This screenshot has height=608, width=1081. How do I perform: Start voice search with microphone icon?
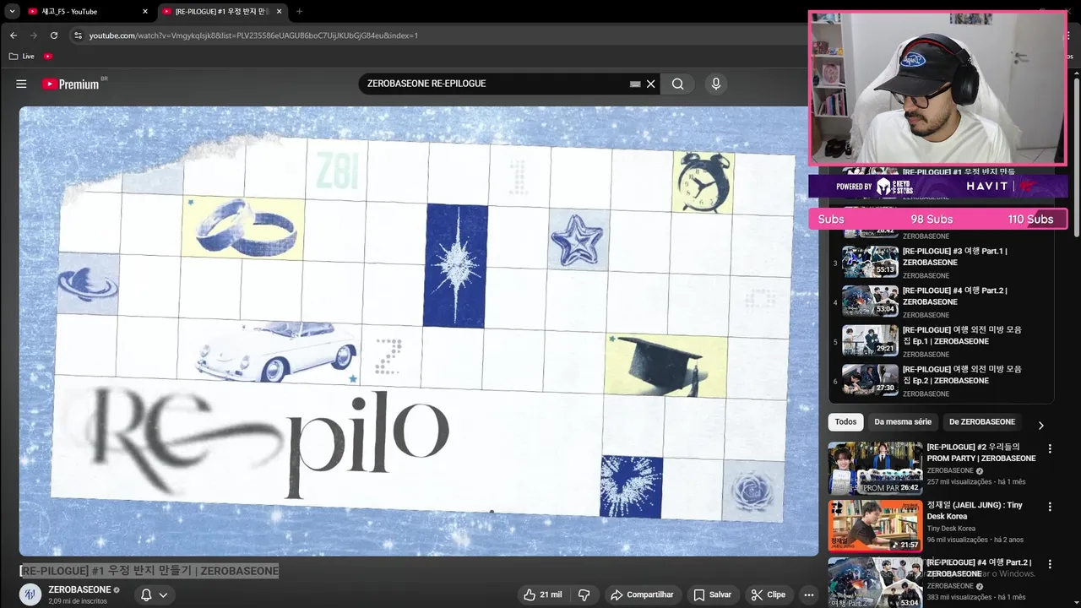click(x=715, y=84)
